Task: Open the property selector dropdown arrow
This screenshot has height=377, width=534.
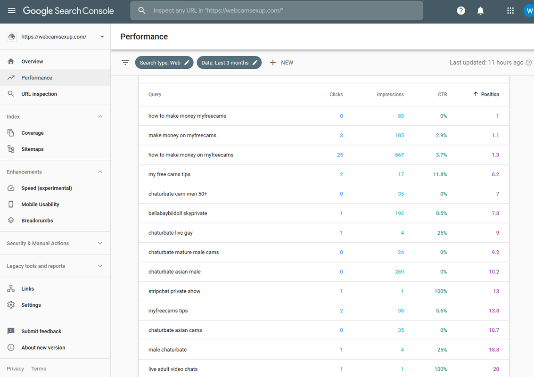Action: [102, 37]
